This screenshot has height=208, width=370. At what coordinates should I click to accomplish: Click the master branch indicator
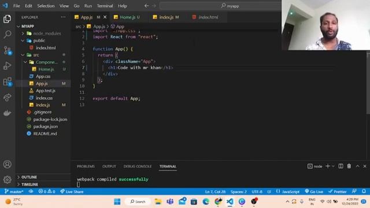pos(14,191)
